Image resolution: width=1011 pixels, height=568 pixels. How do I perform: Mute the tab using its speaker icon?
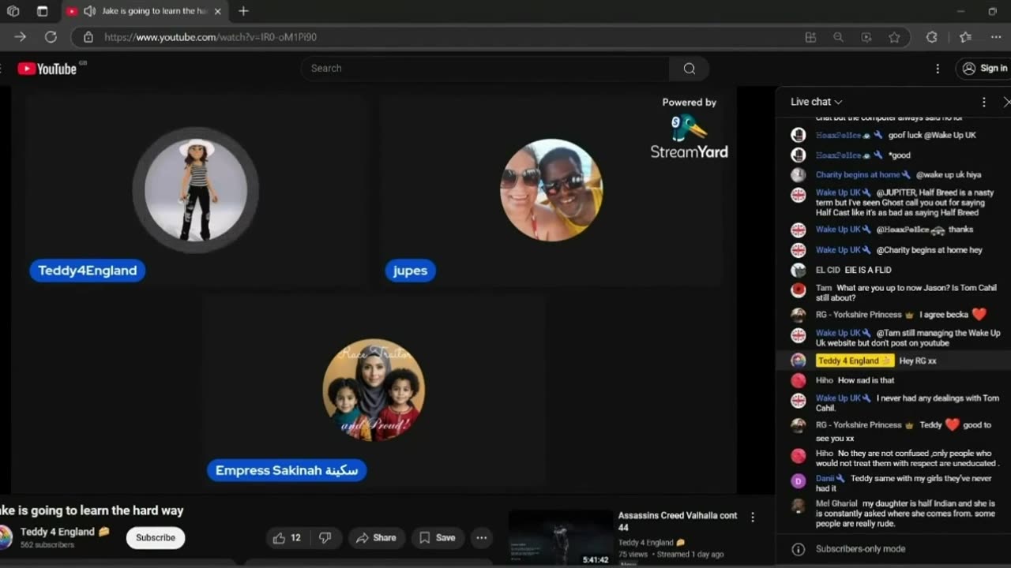[x=89, y=11]
